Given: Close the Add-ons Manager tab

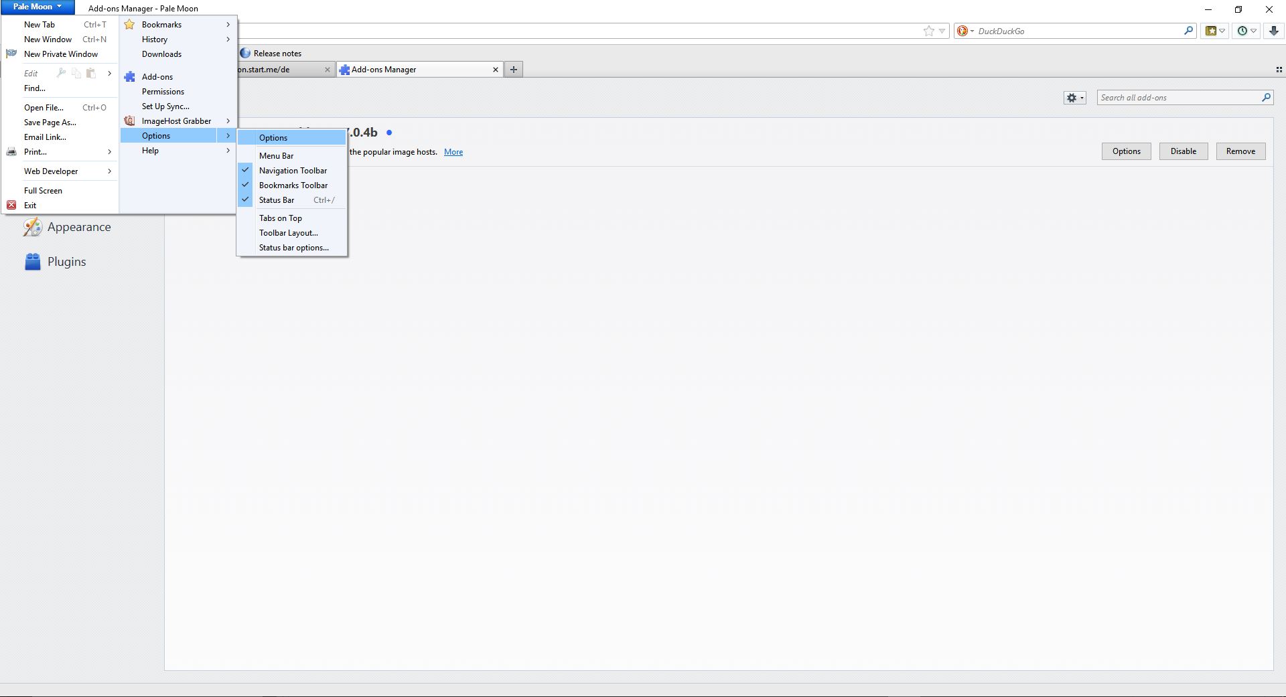Looking at the screenshot, I should (496, 70).
